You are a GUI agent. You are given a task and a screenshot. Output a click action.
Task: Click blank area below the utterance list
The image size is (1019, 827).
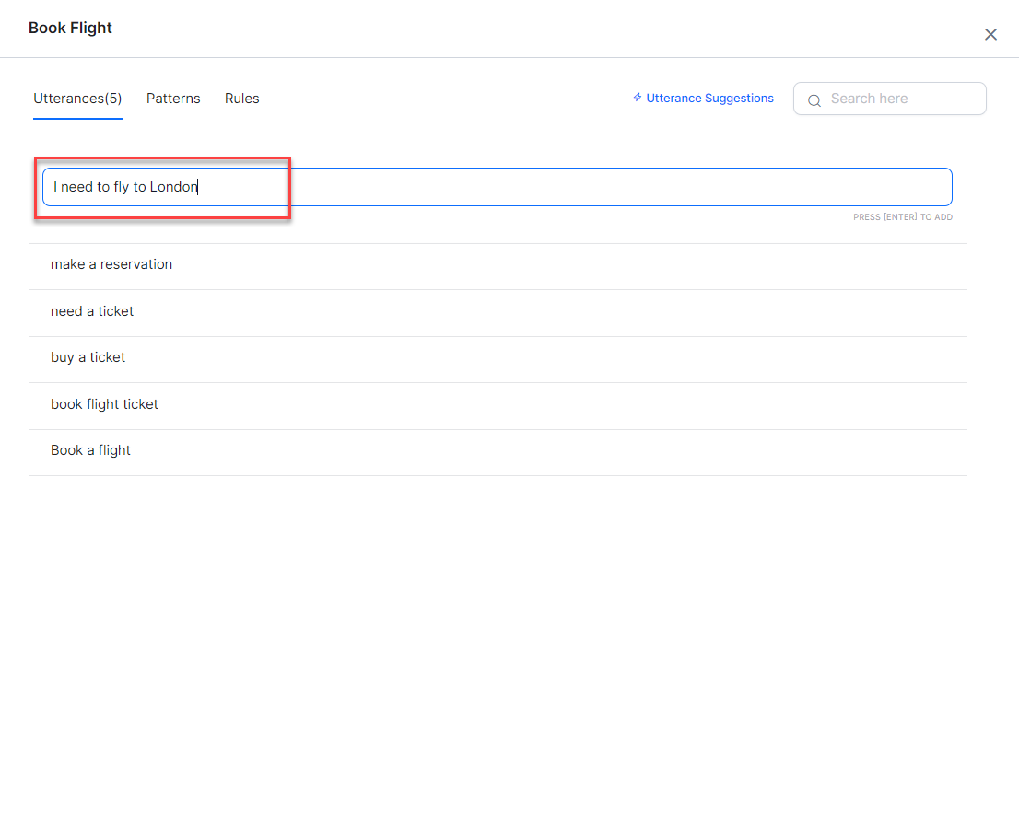(498, 645)
